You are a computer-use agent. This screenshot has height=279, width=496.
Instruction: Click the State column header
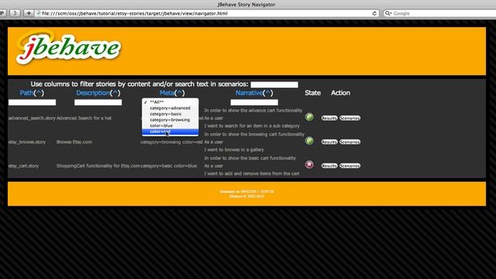[x=312, y=93]
